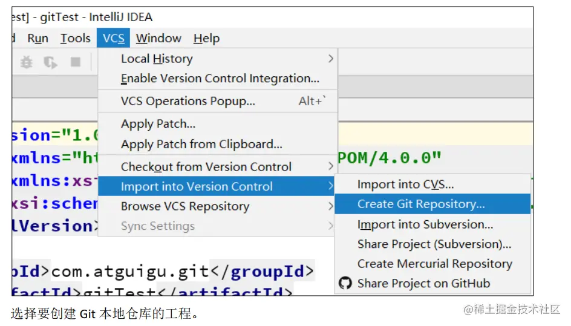The width and height of the screenshot is (571, 326).
Task: Select Browse VCS Repository item
Action: coord(217,206)
